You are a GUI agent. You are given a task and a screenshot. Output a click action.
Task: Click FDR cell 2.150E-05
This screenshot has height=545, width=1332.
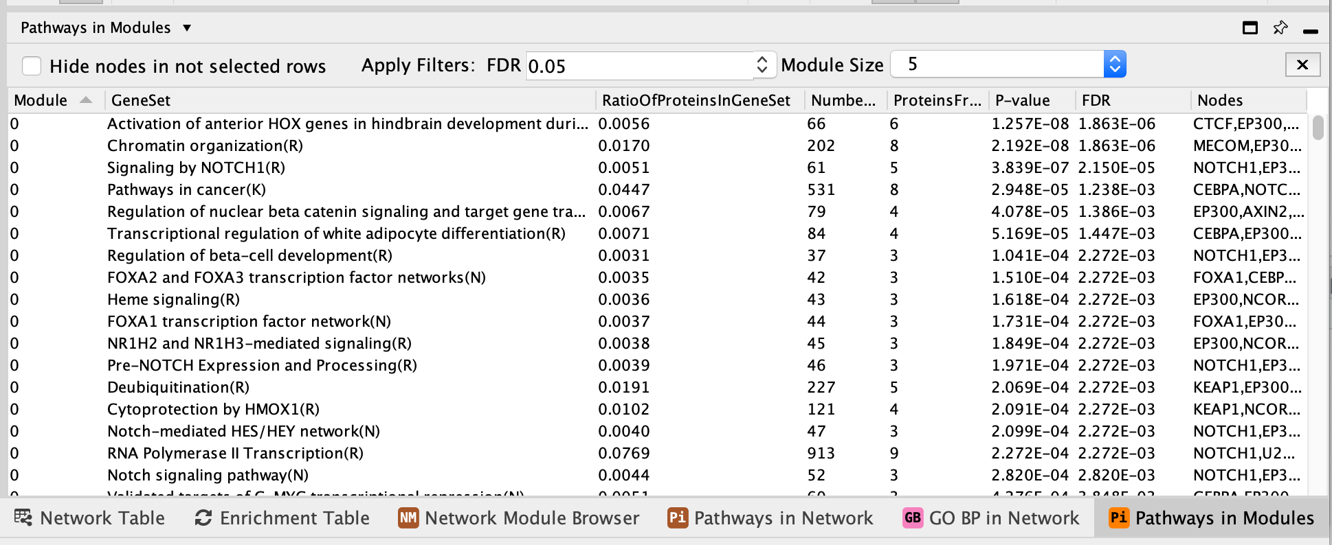pos(1117,167)
